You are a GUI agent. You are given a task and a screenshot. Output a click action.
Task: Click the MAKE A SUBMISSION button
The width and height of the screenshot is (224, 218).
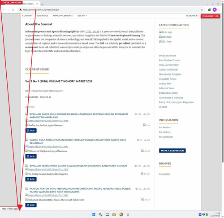tap(172, 151)
